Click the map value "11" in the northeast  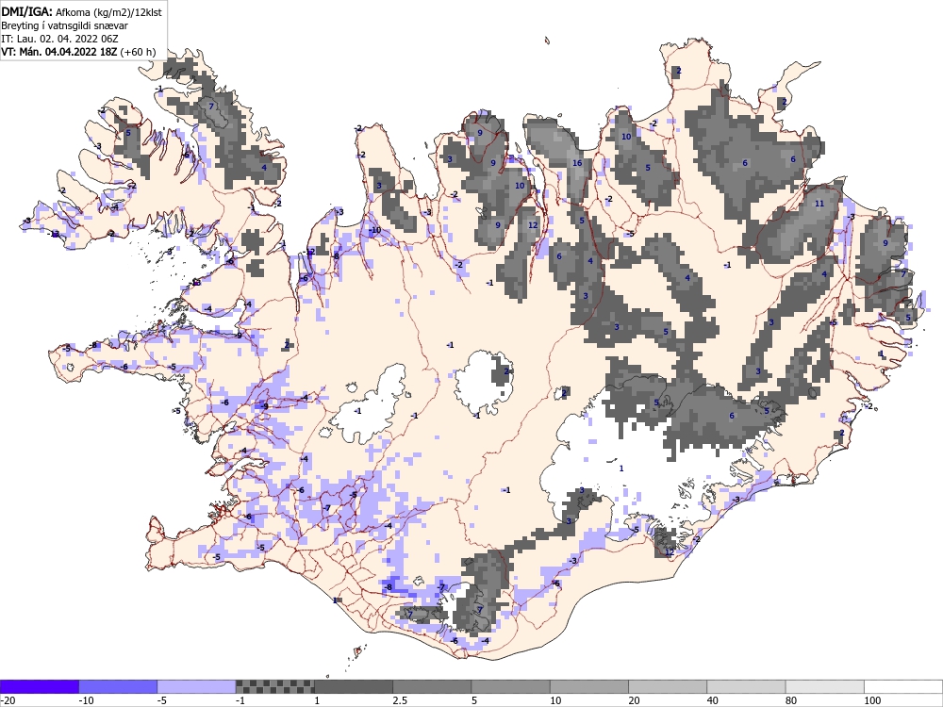[x=819, y=204]
